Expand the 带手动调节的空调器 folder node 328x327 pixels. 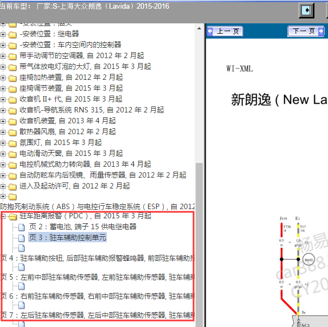(x=3, y=56)
